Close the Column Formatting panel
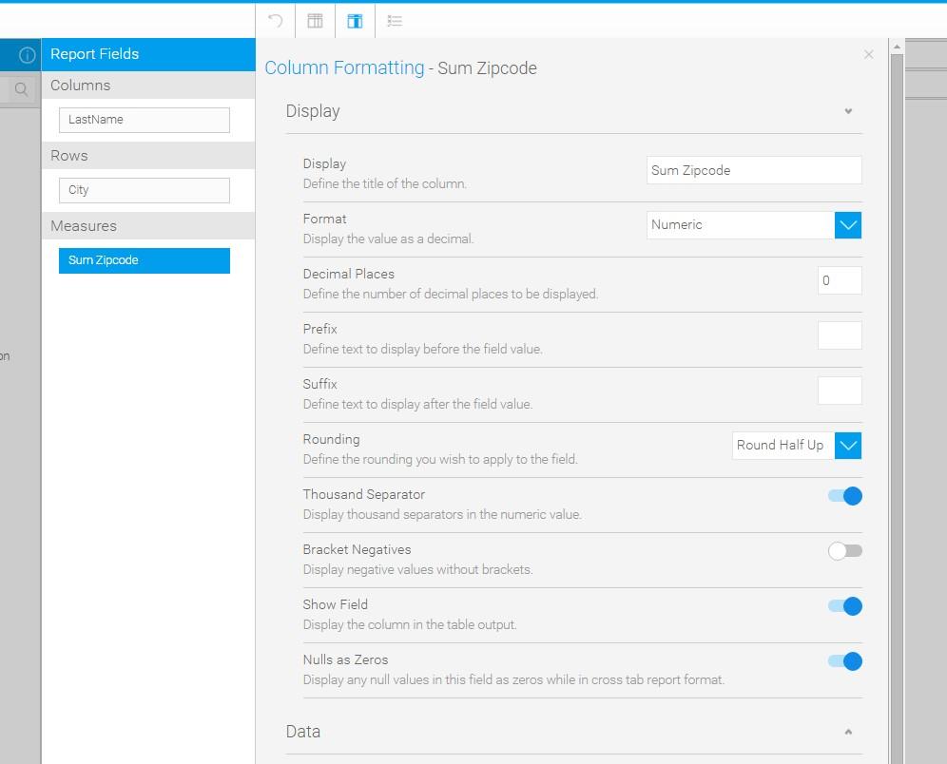This screenshot has width=947, height=764. pyautogui.click(x=868, y=54)
